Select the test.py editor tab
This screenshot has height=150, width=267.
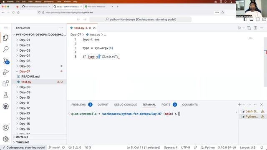click(83, 28)
